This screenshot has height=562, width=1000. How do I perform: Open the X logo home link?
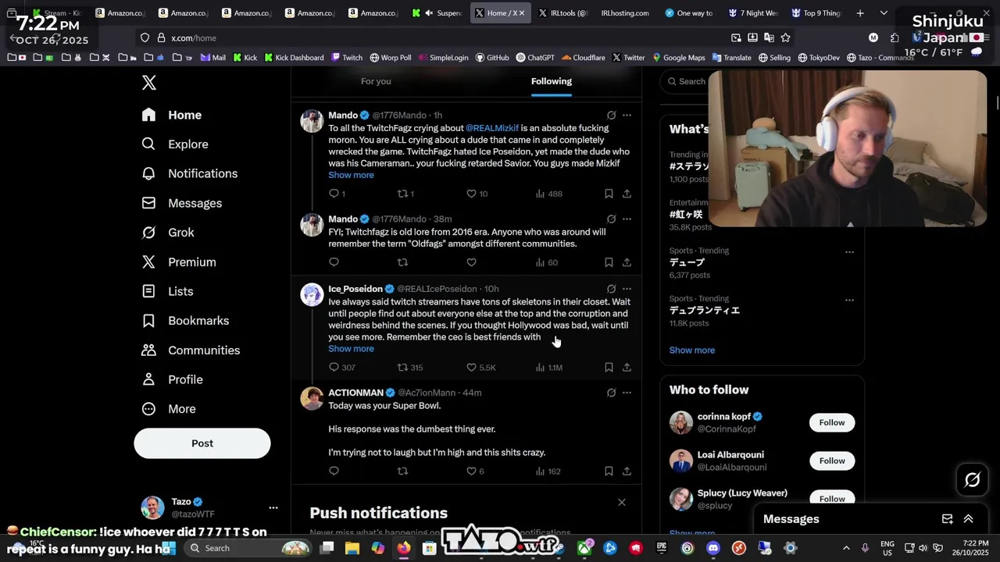pos(149,83)
